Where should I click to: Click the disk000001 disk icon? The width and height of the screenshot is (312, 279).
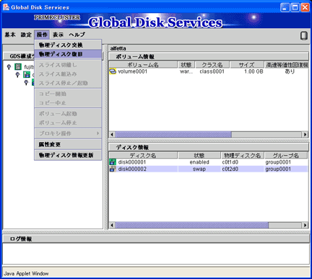[x=113, y=161]
